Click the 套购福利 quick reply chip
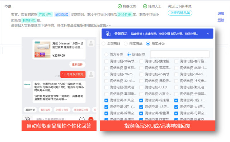The height and width of the screenshot is (142, 230). pyautogui.click(x=45, y=110)
